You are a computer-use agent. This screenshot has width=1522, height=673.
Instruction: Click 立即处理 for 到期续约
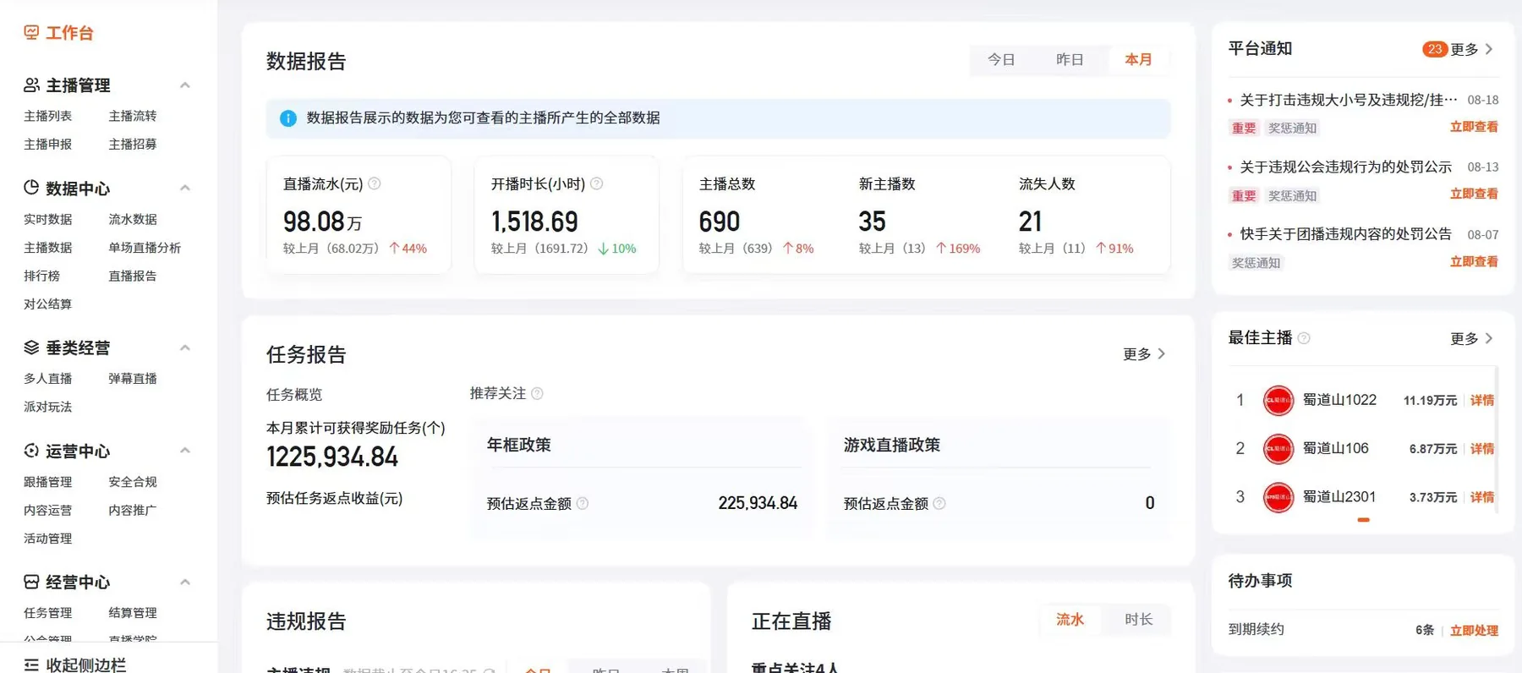click(1474, 631)
